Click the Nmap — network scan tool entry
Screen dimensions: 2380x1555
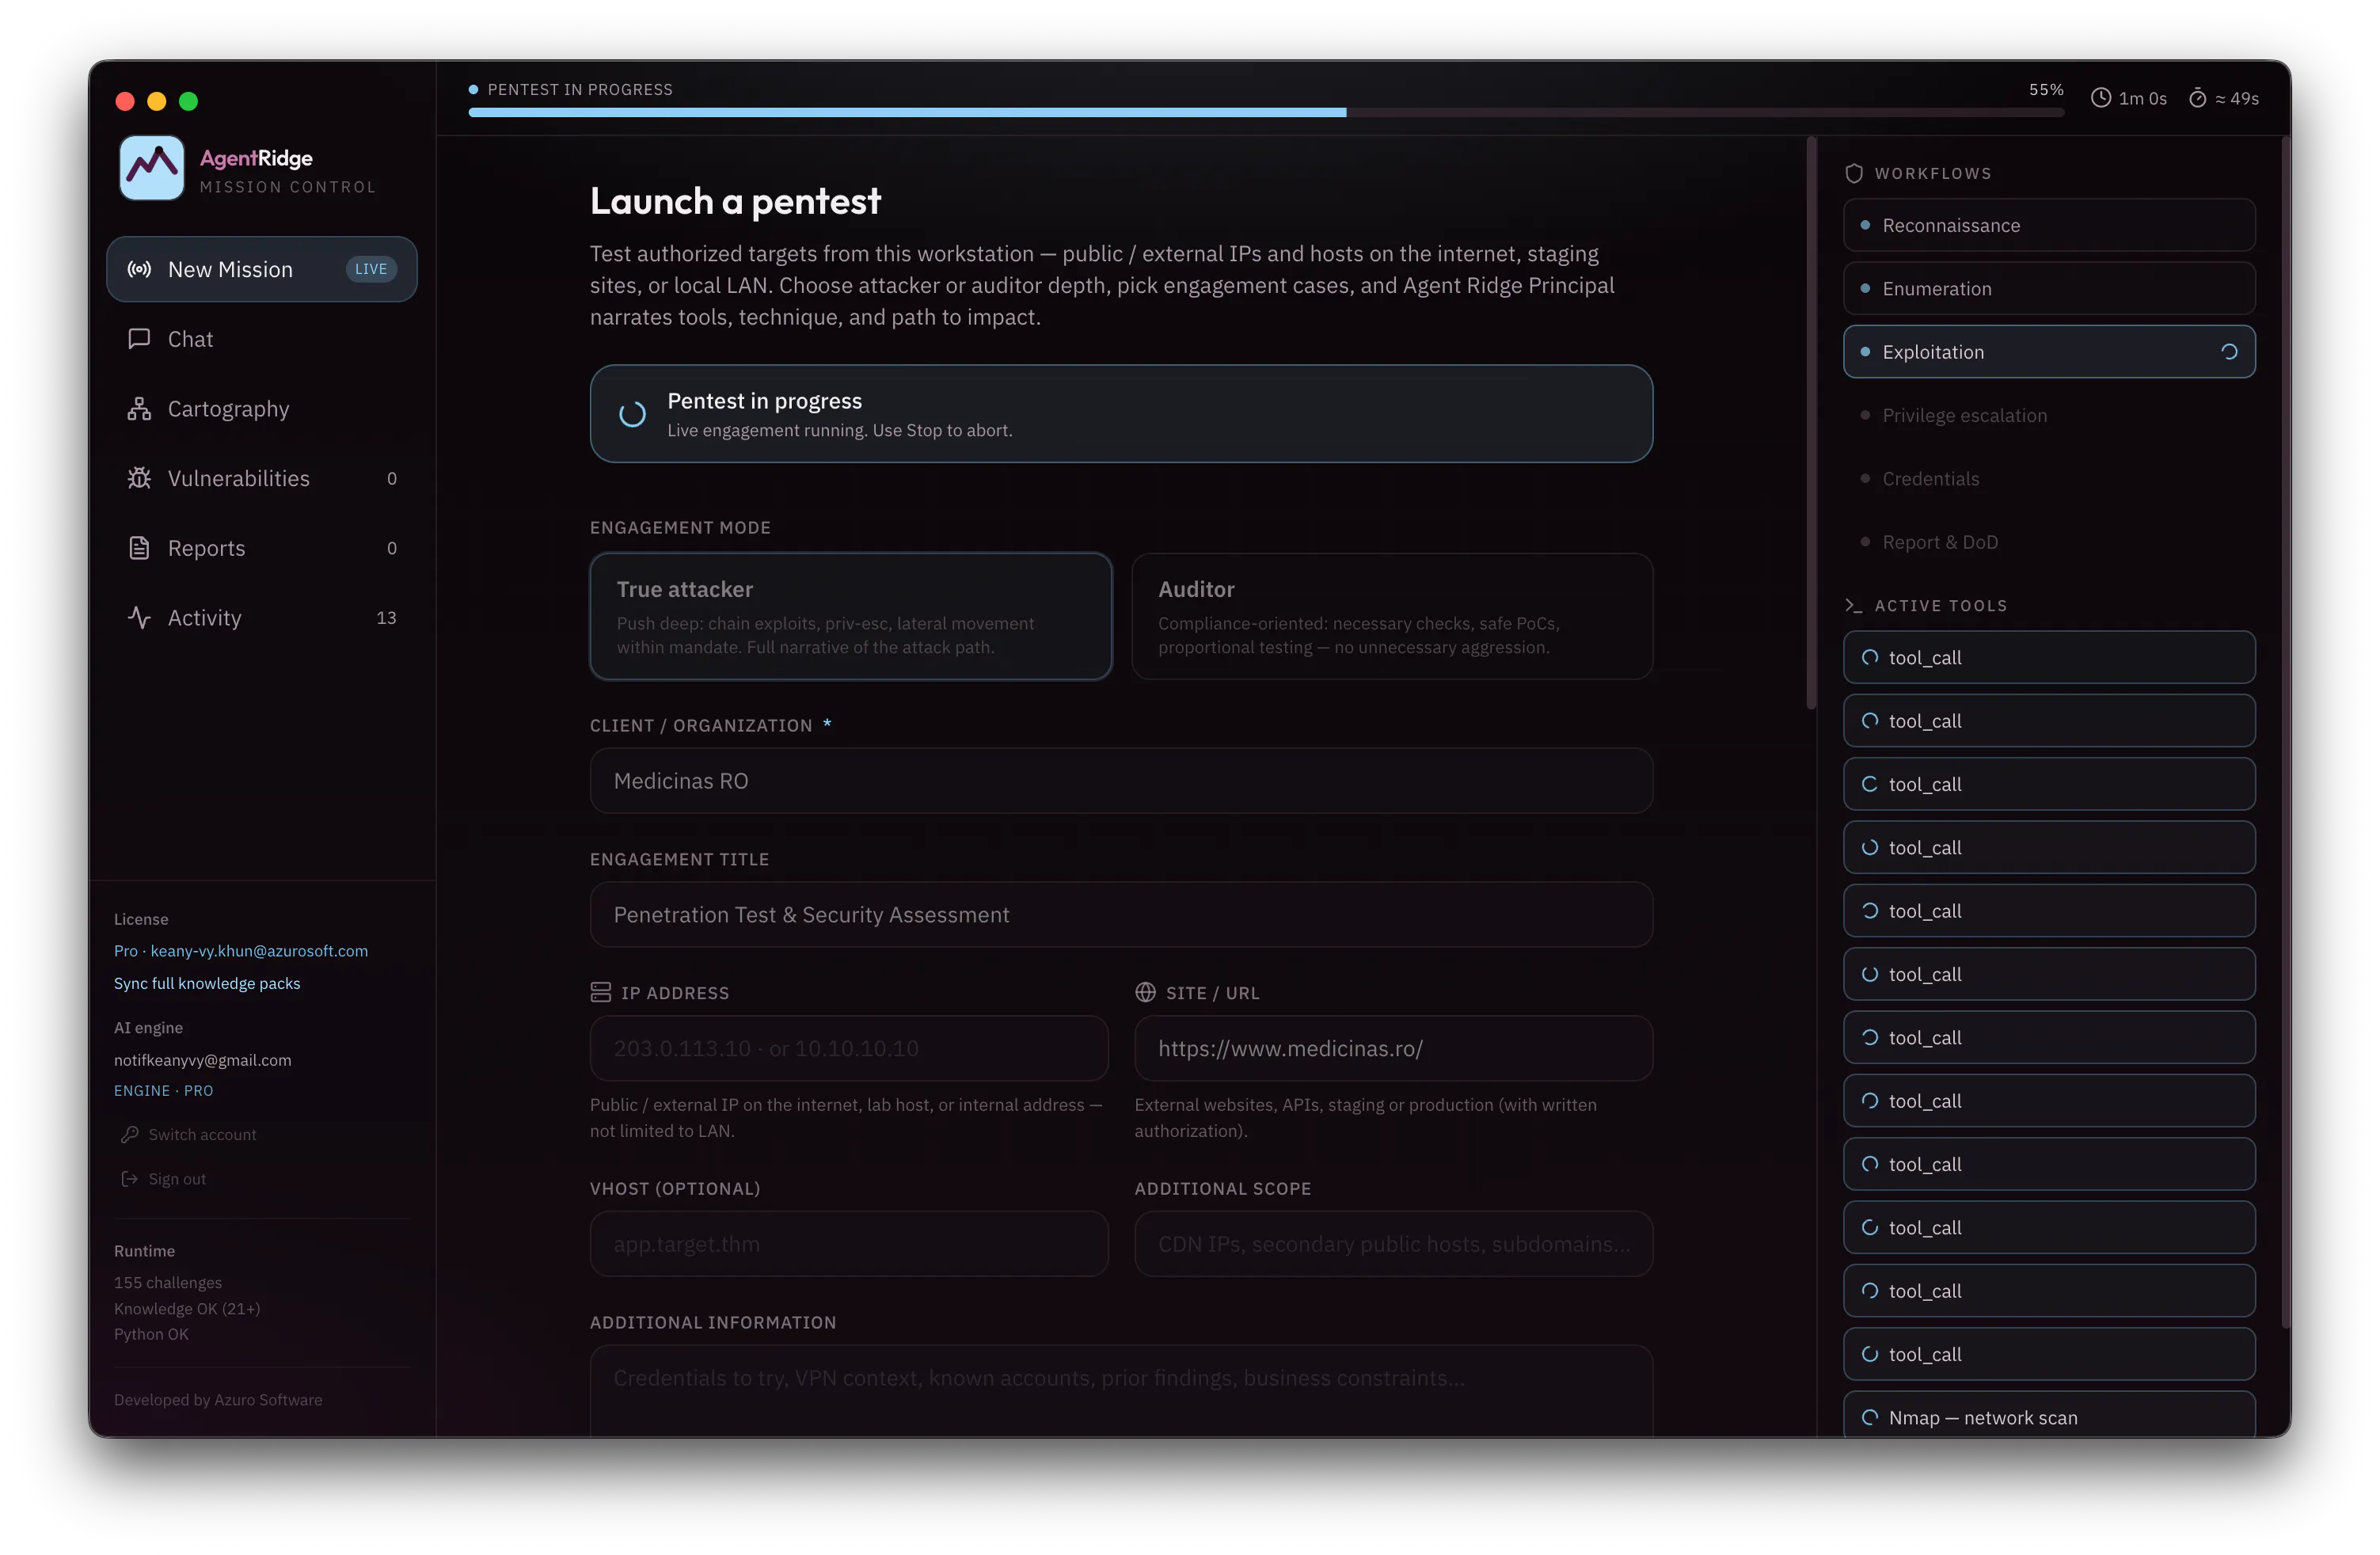[2049, 1415]
